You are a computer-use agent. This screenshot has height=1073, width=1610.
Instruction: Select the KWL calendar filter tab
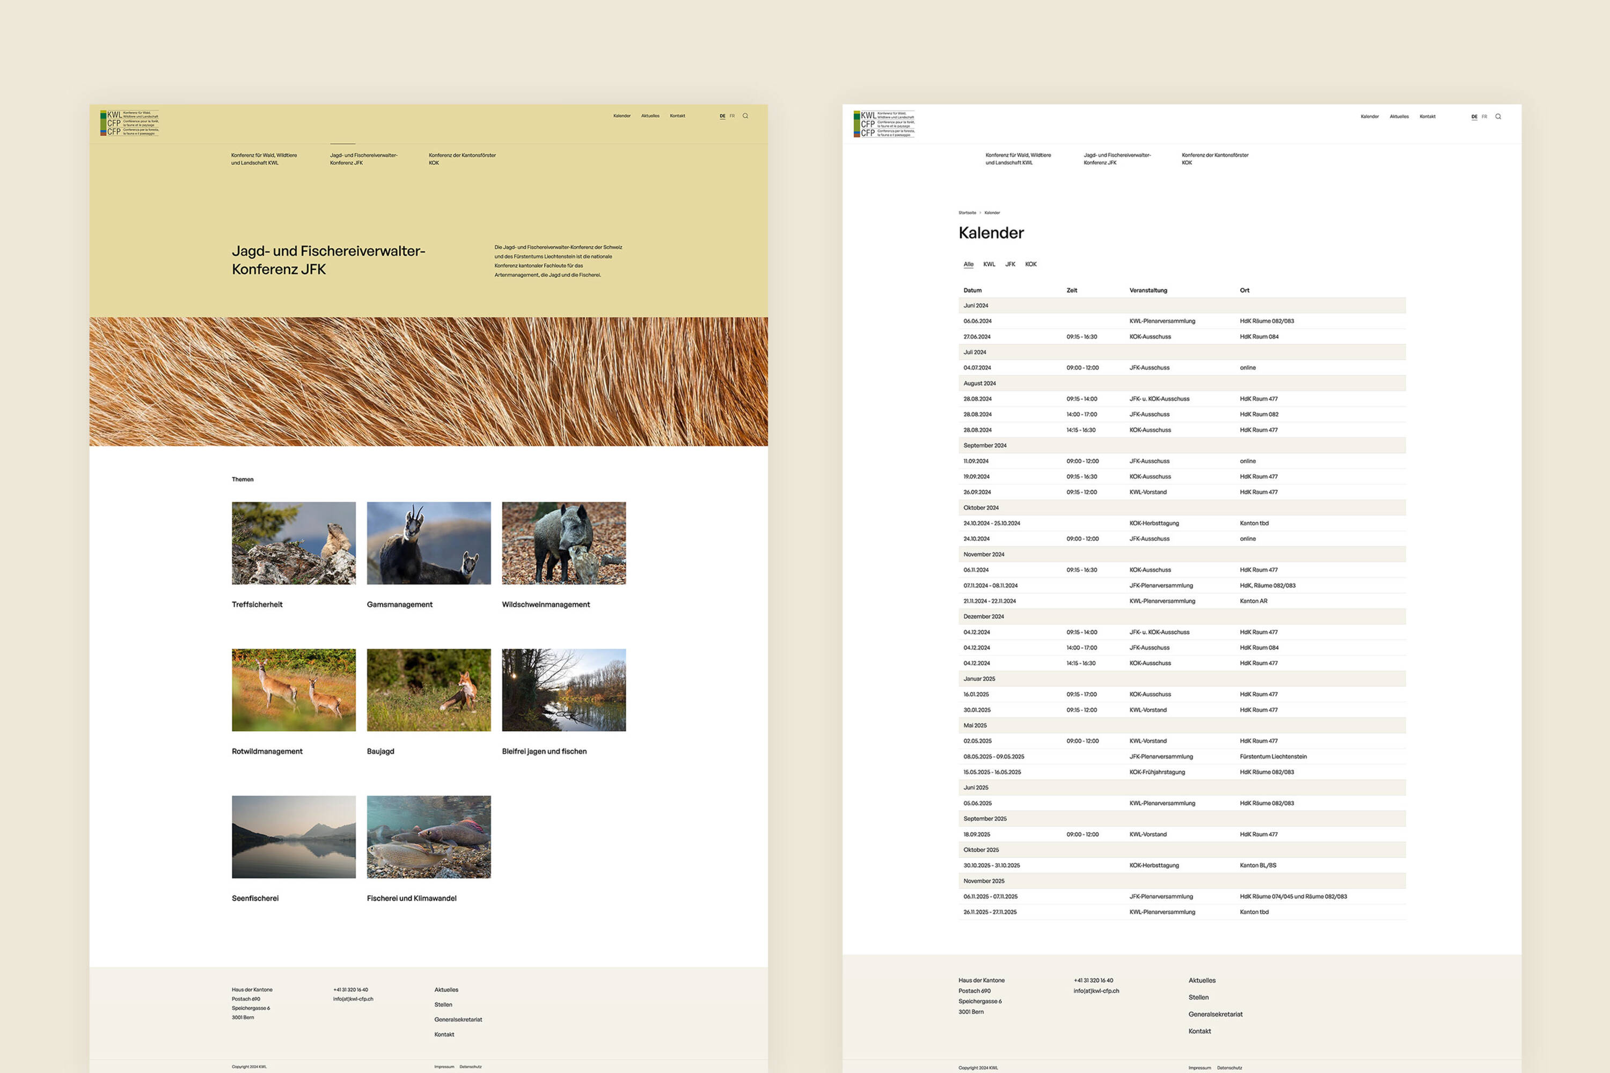[989, 264]
